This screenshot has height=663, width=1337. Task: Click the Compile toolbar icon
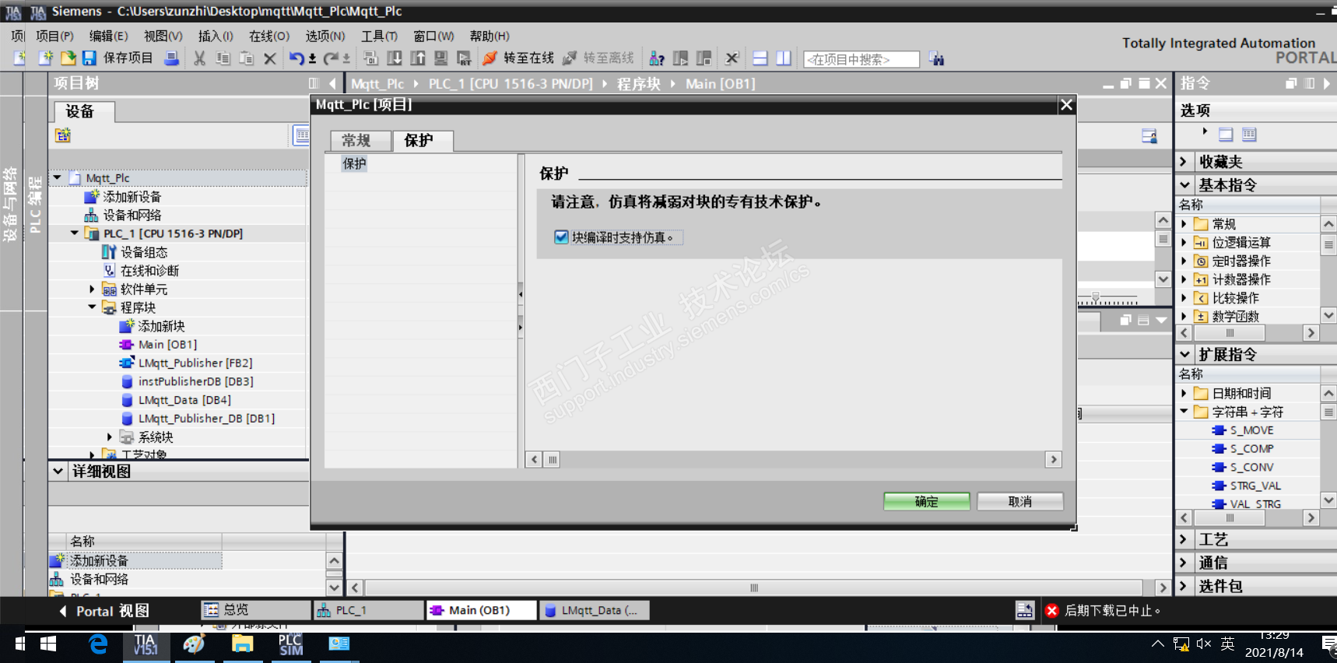371,58
